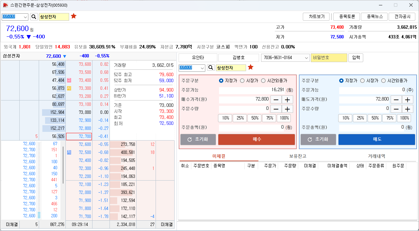
Task: Reset buy order with 초기화 button
Action: click(198, 140)
